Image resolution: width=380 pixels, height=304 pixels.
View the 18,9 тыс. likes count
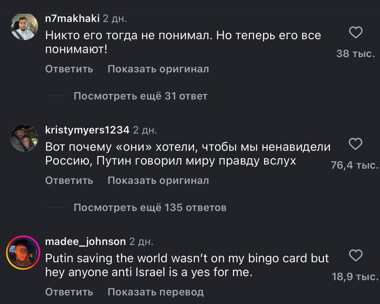point(355,277)
